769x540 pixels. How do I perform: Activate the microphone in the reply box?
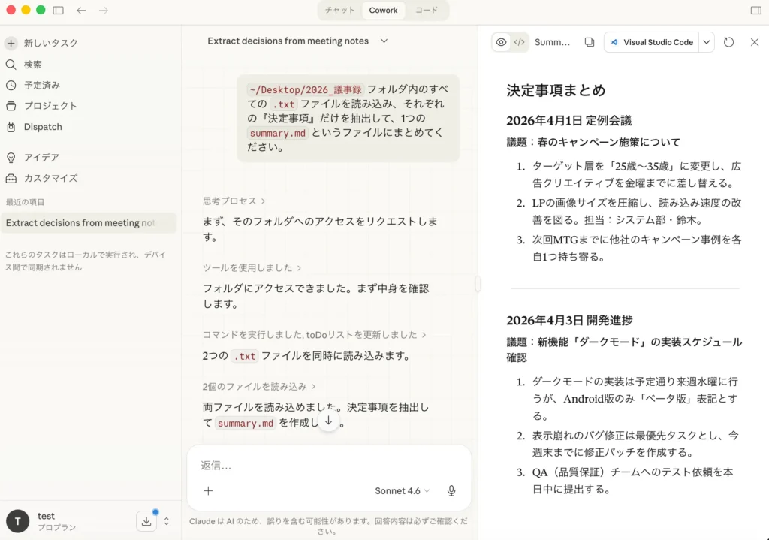click(451, 491)
